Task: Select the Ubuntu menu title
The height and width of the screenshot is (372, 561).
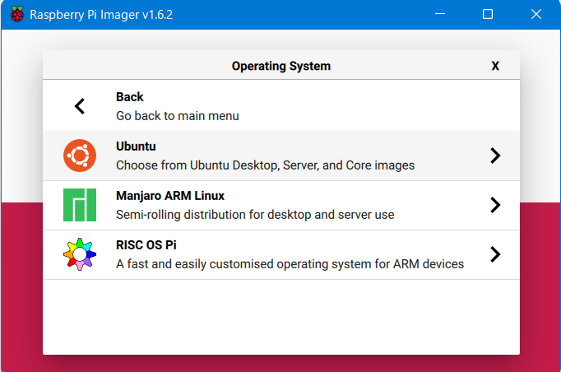Action: pyautogui.click(x=136, y=146)
